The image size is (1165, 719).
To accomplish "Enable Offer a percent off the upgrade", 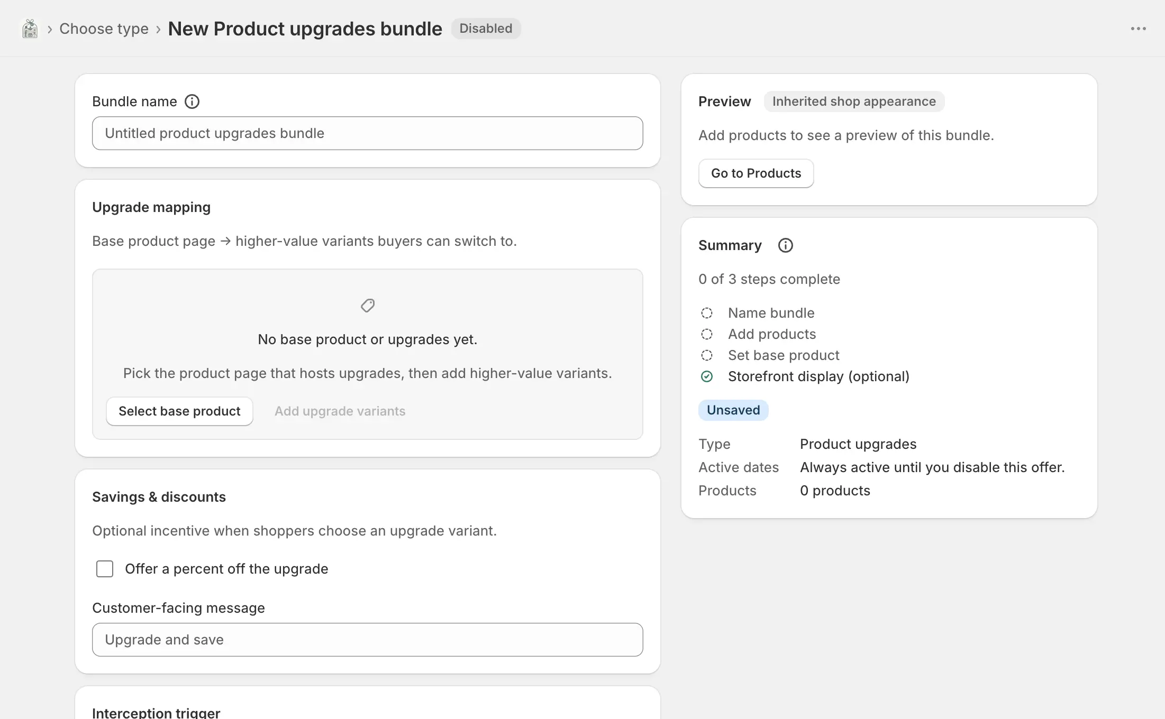I will coord(105,569).
